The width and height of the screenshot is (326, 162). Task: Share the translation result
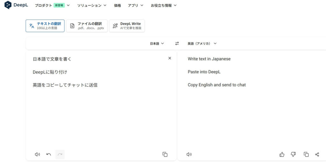pyautogui.click(x=317, y=154)
